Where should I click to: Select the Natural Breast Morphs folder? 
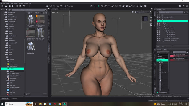(x=15, y=76)
